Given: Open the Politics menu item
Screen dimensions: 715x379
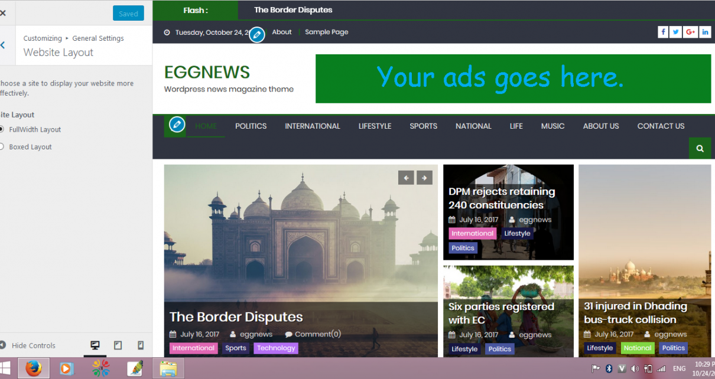Looking at the screenshot, I should click(x=251, y=126).
